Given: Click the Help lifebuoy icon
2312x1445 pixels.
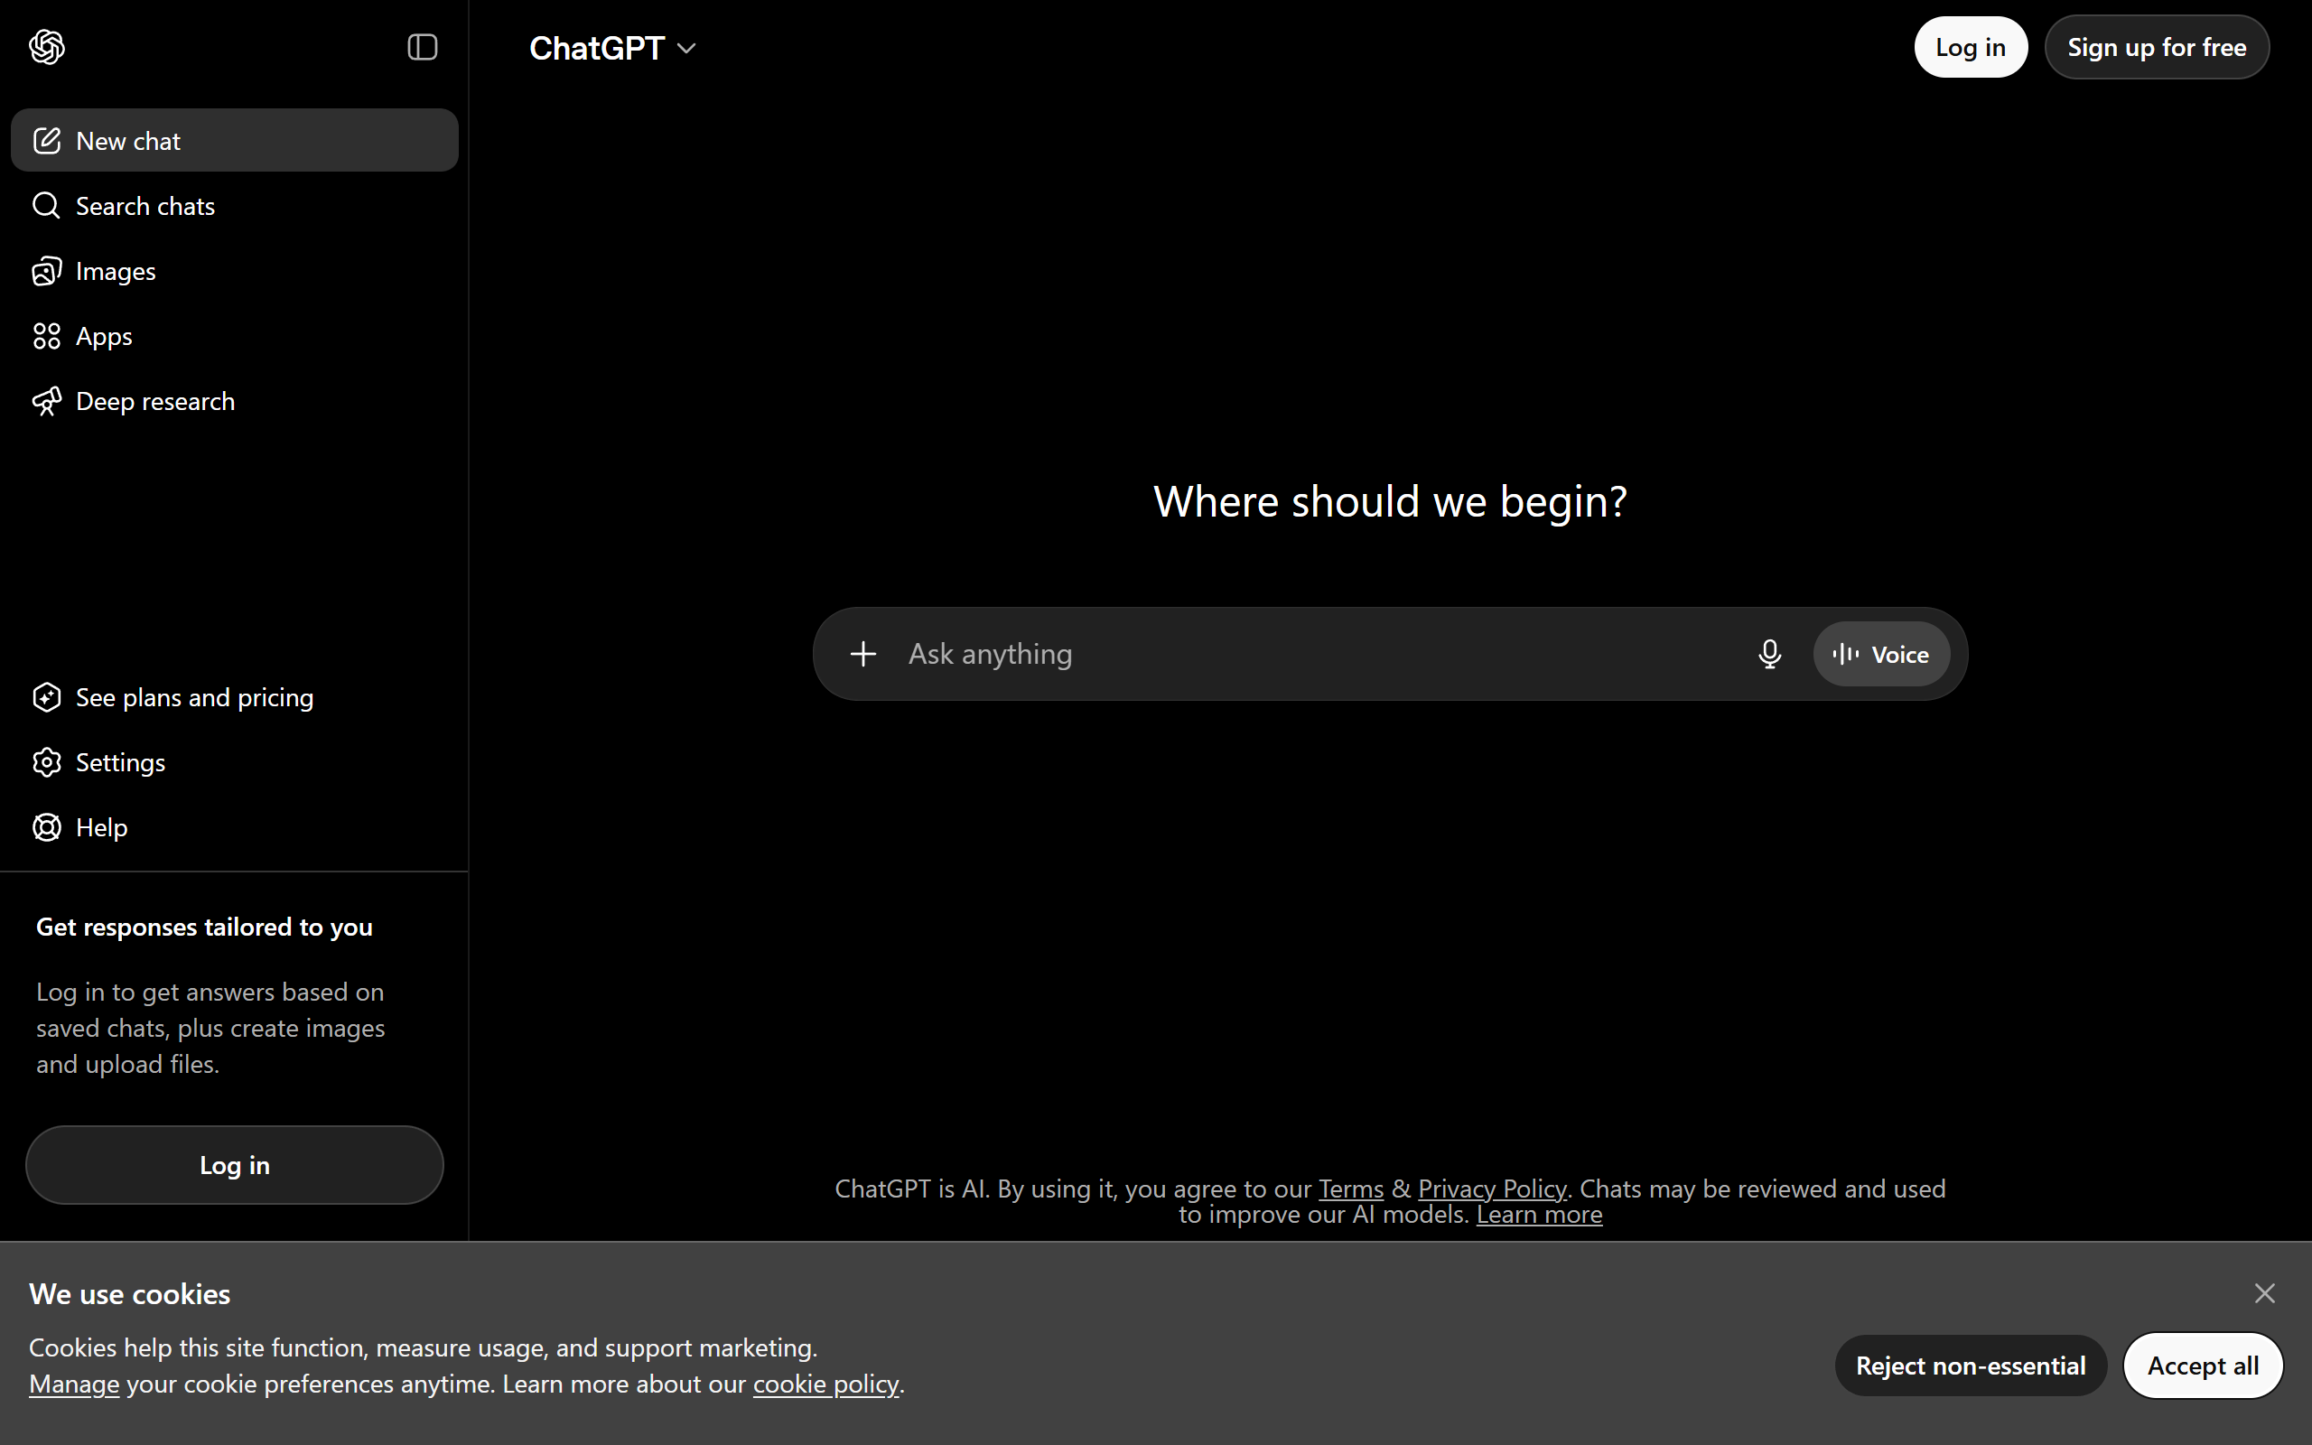Looking at the screenshot, I should [46, 826].
